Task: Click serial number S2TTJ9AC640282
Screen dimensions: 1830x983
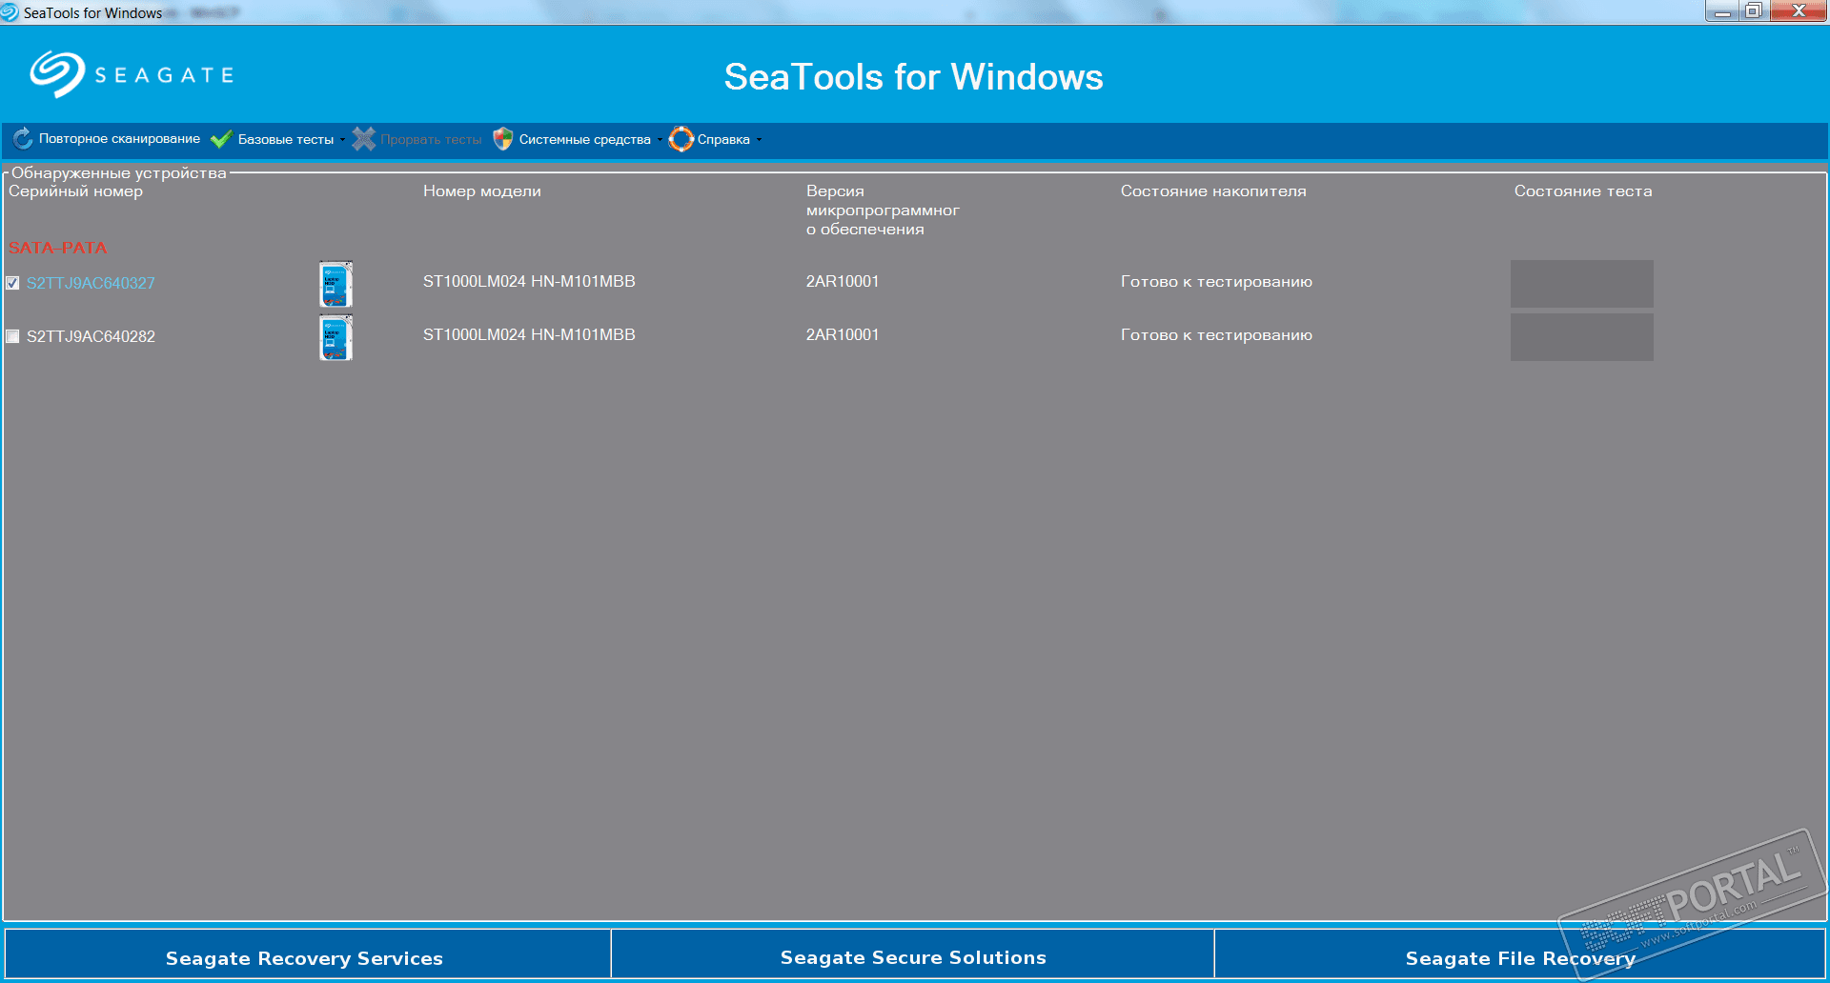Action: tap(91, 336)
